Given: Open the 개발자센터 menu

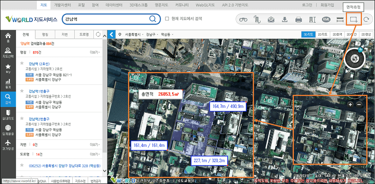Looking at the screenshot, I should pyautogui.click(x=62, y=5).
